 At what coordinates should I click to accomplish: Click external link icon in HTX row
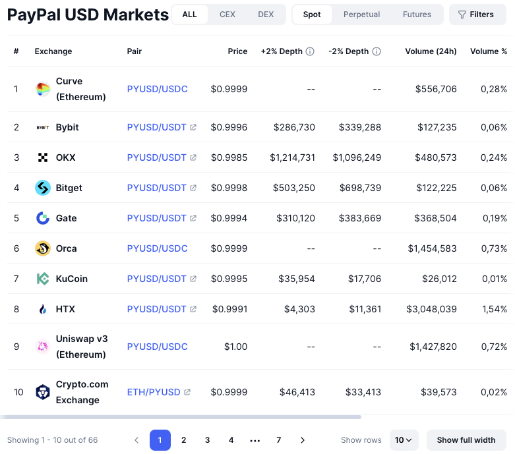pyautogui.click(x=193, y=309)
